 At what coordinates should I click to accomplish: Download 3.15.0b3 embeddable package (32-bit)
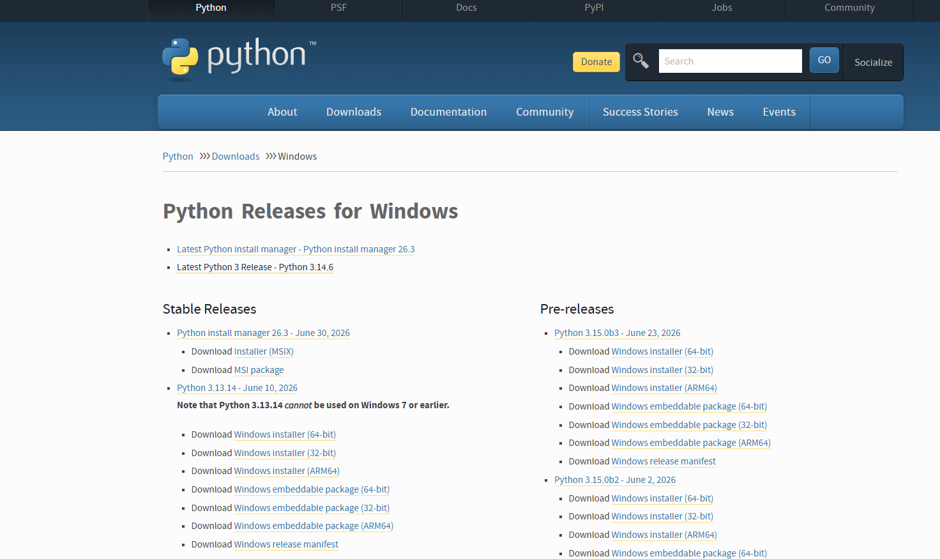(689, 425)
